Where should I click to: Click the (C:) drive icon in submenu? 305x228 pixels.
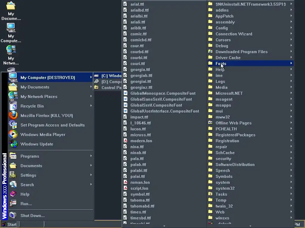click(x=97, y=76)
